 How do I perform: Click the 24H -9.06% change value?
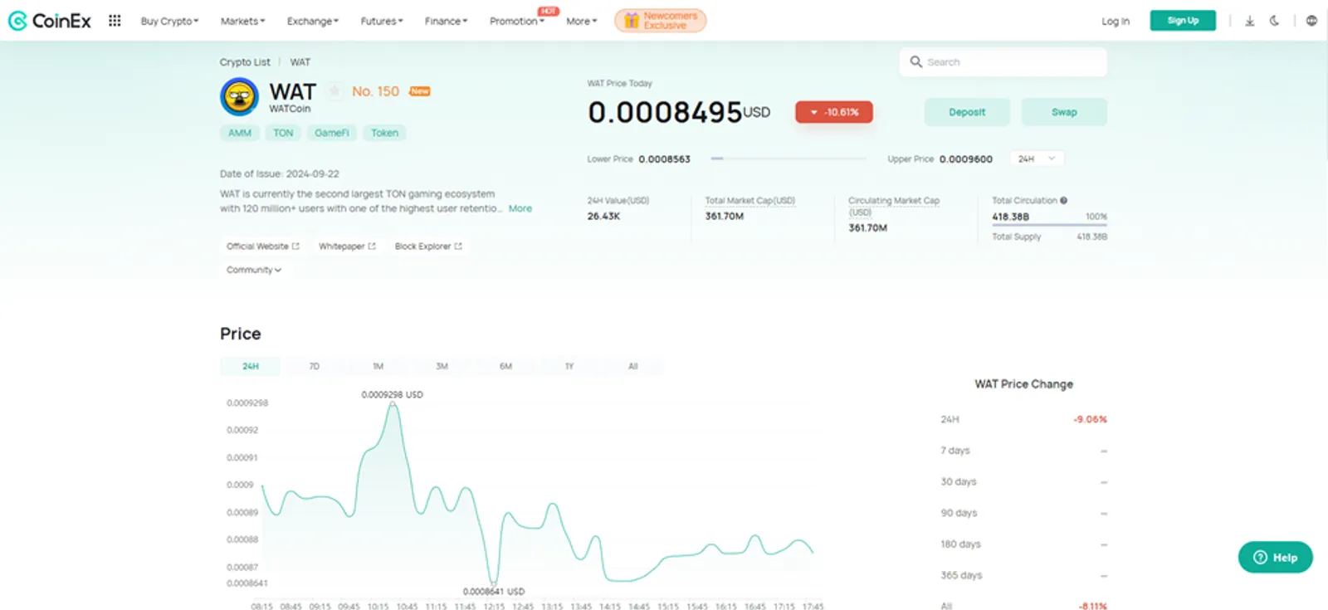1090,419
